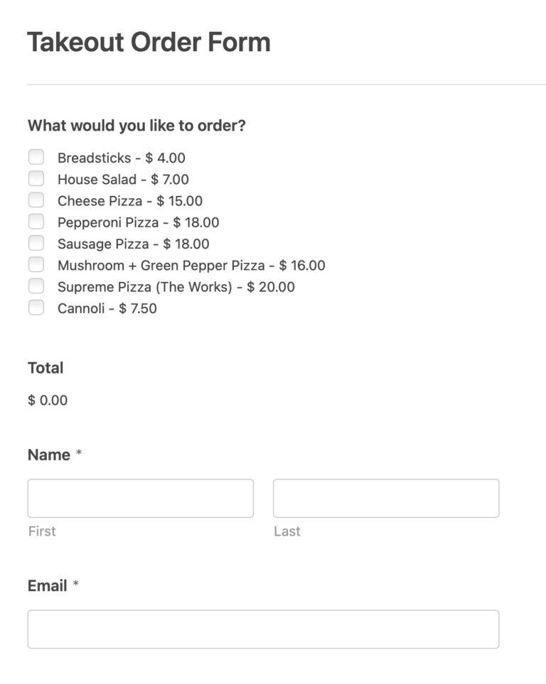Check the Mushroom + Green Pepper Pizza box

(36, 264)
